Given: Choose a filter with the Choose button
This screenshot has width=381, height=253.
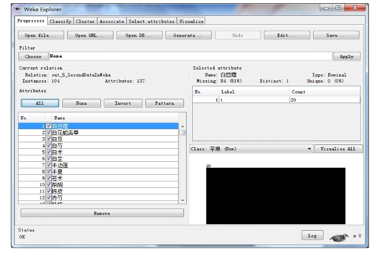Looking at the screenshot, I should coord(33,56).
